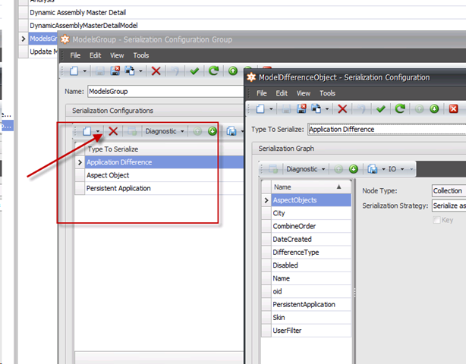Select UserFilter node row
Viewport: 466px width, 364px height.
click(307, 331)
